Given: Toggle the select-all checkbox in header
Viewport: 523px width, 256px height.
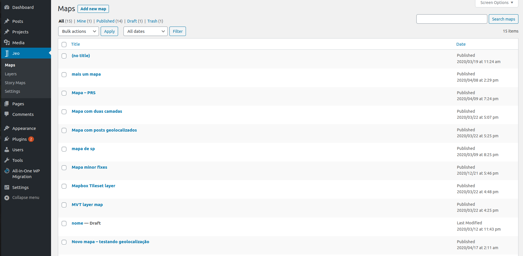Looking at the screenshot, I should tap(64, 45).
